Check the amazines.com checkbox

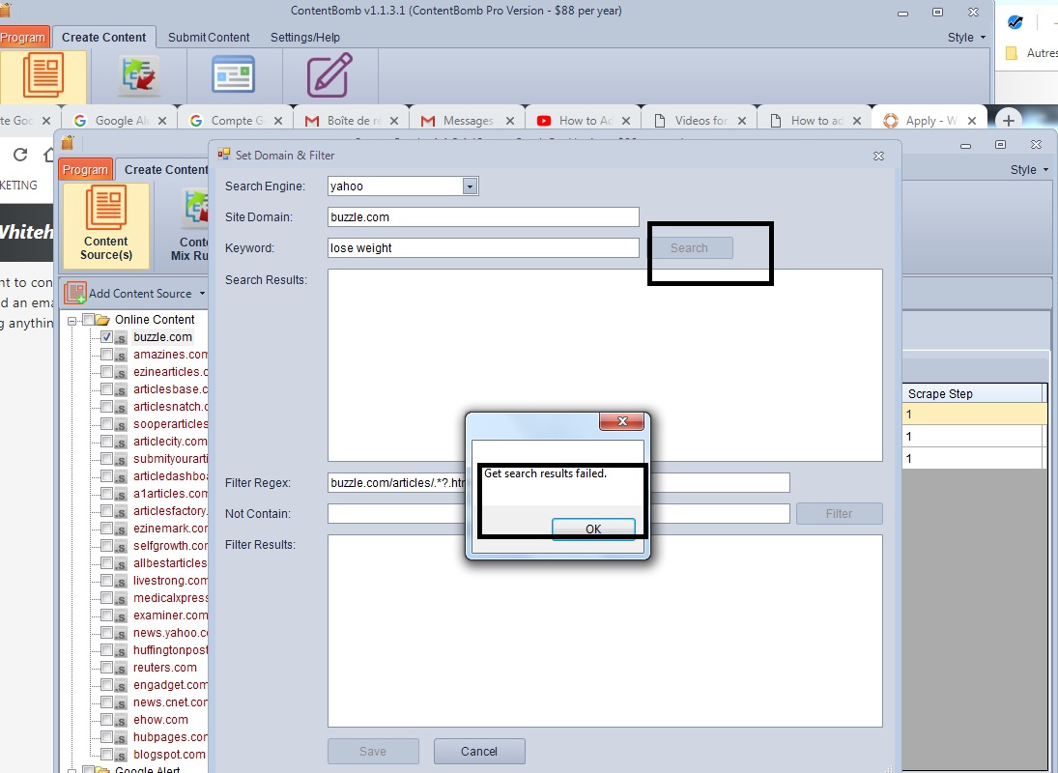tap(107, 355)
